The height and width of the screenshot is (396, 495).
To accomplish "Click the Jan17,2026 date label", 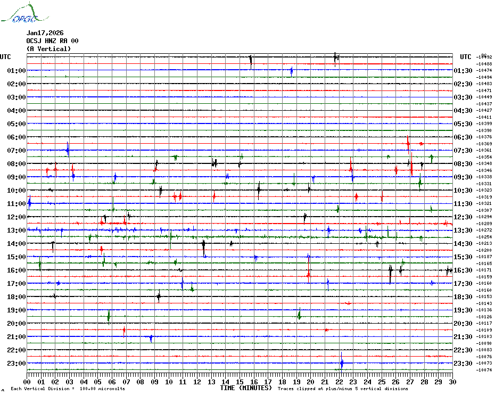I will tap(45, 33).
